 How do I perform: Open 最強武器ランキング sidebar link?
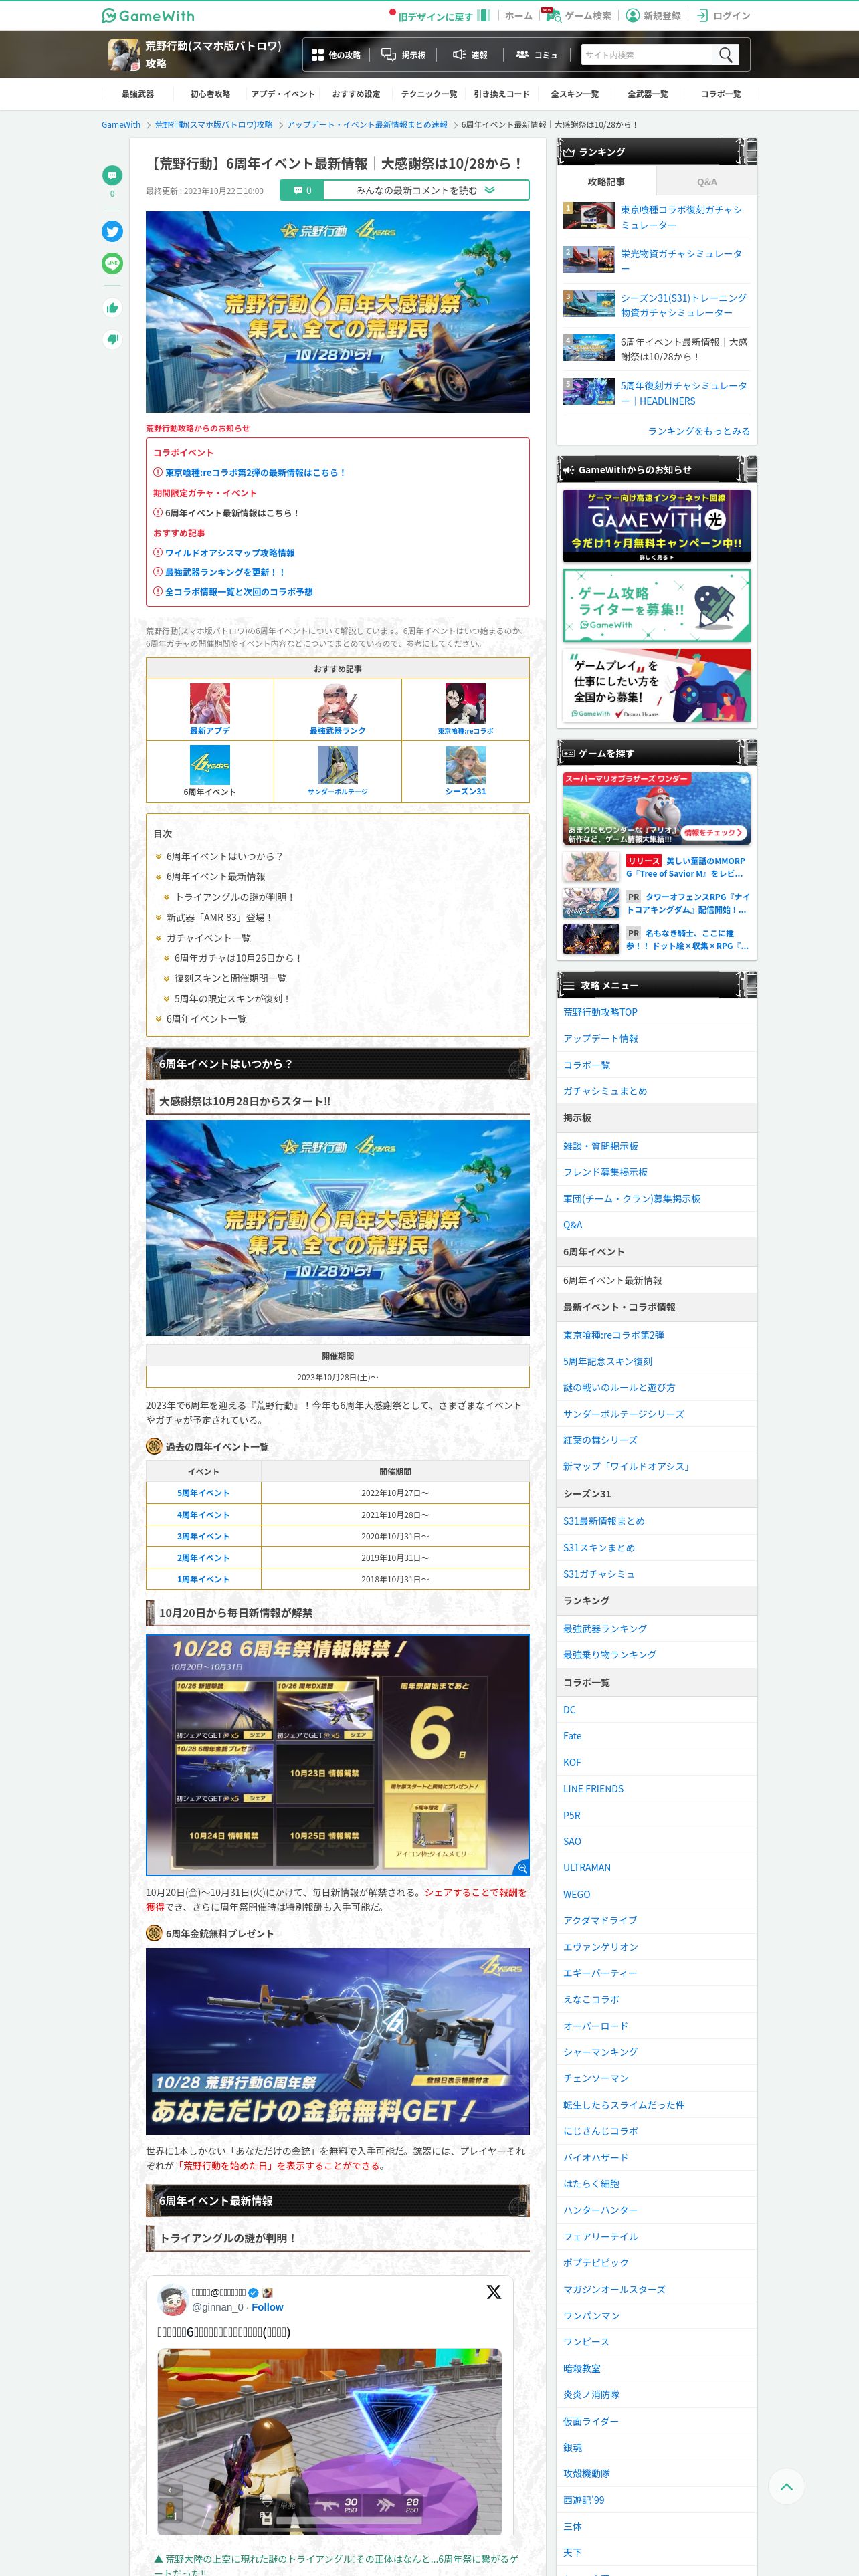pyautogui.click(x=605, y=1629)
